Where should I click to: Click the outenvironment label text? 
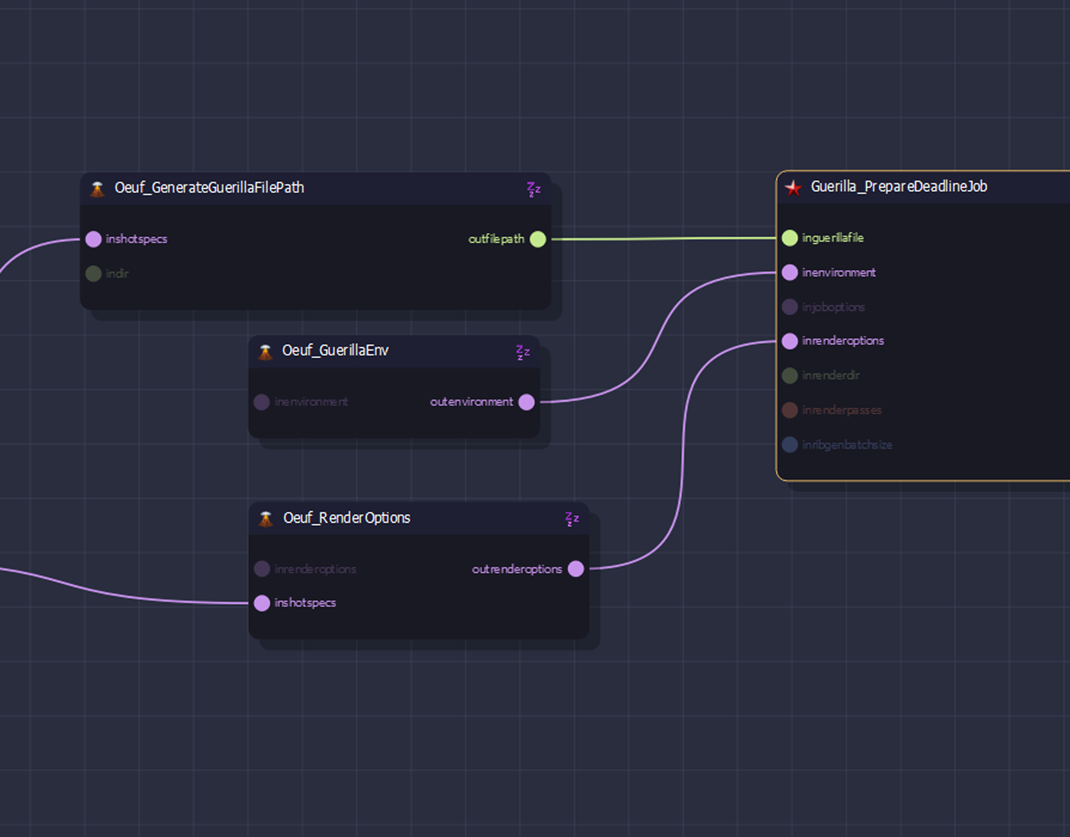click(471, 402)
